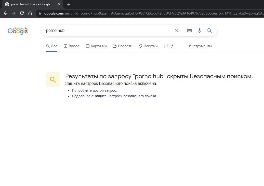
Task: Reload the page with refresh icon
Action: (x=22, y=13)
